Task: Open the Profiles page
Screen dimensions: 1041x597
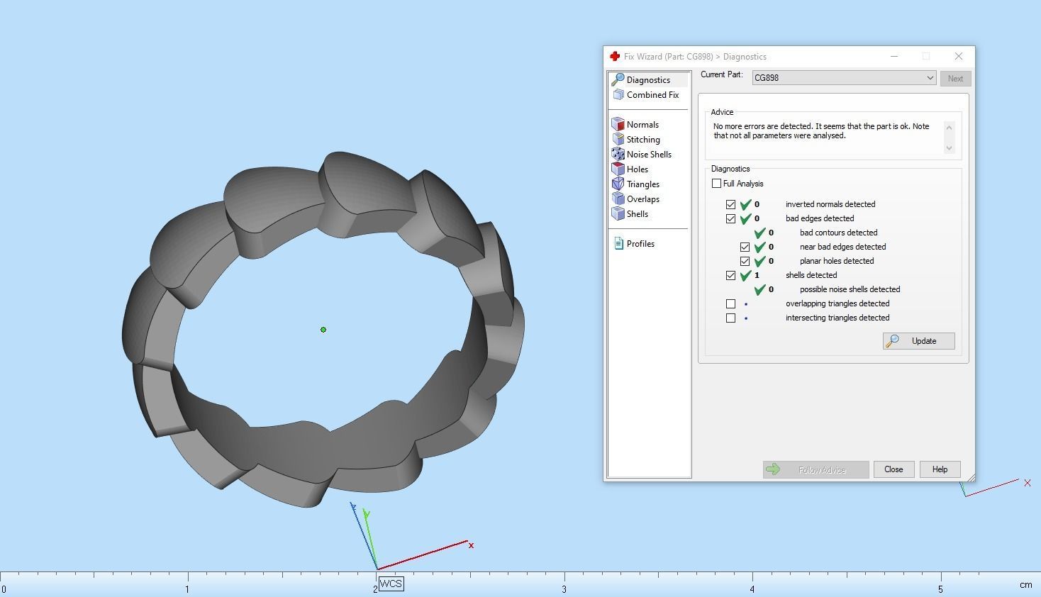Action: 640,244
